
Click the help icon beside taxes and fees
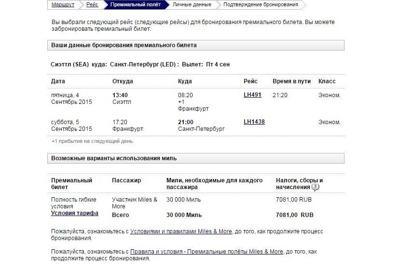pos(316,188)
